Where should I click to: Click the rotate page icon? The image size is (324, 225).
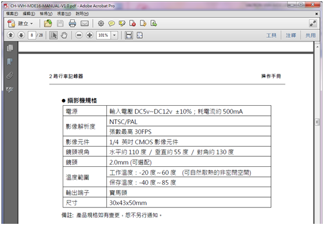tap(143, 23)
